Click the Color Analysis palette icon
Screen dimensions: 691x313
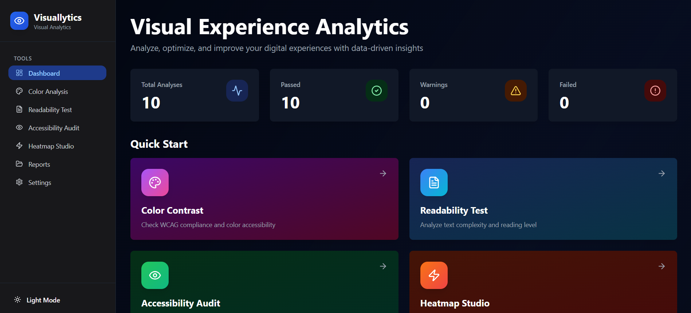tap(19, 91)
